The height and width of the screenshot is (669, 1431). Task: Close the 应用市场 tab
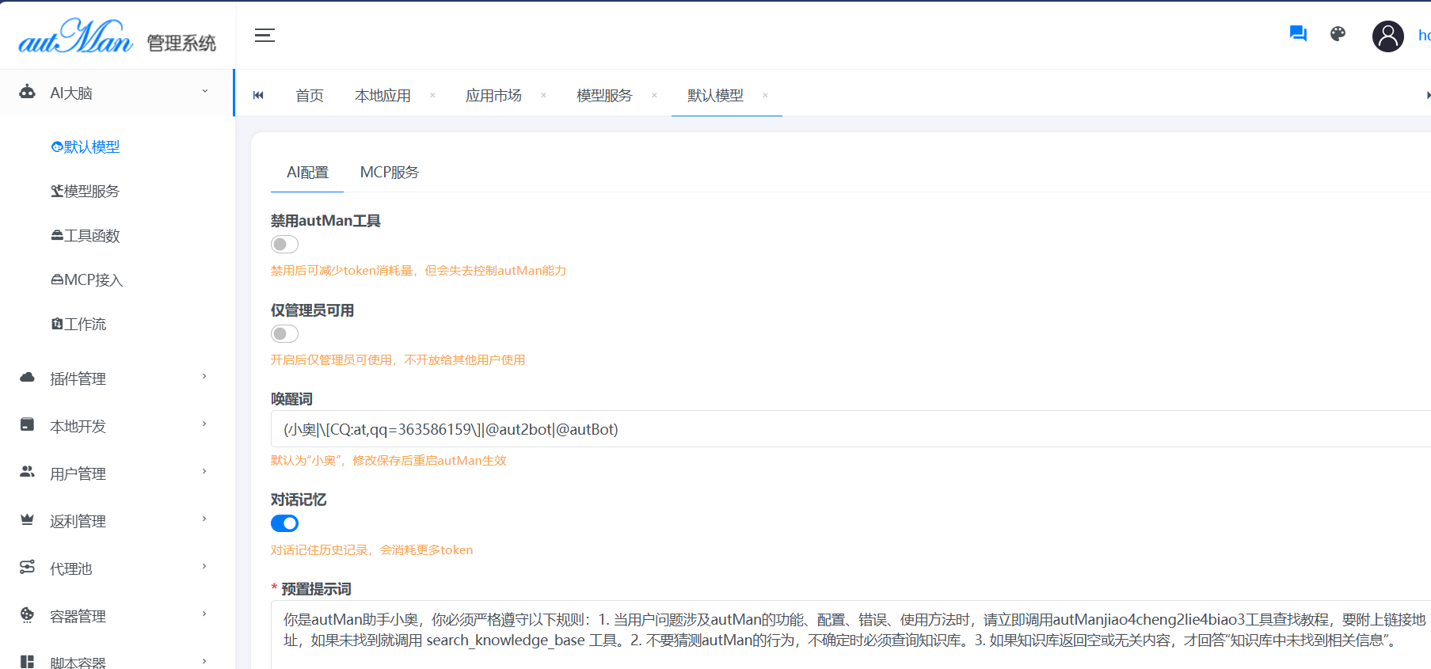point(543,95)
